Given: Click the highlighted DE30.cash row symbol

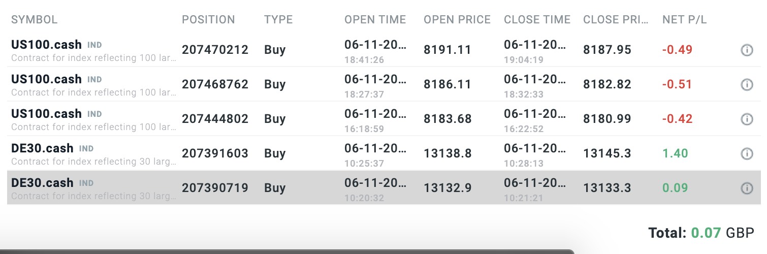Looking at the screenshot, I should (x=42, y=183).
